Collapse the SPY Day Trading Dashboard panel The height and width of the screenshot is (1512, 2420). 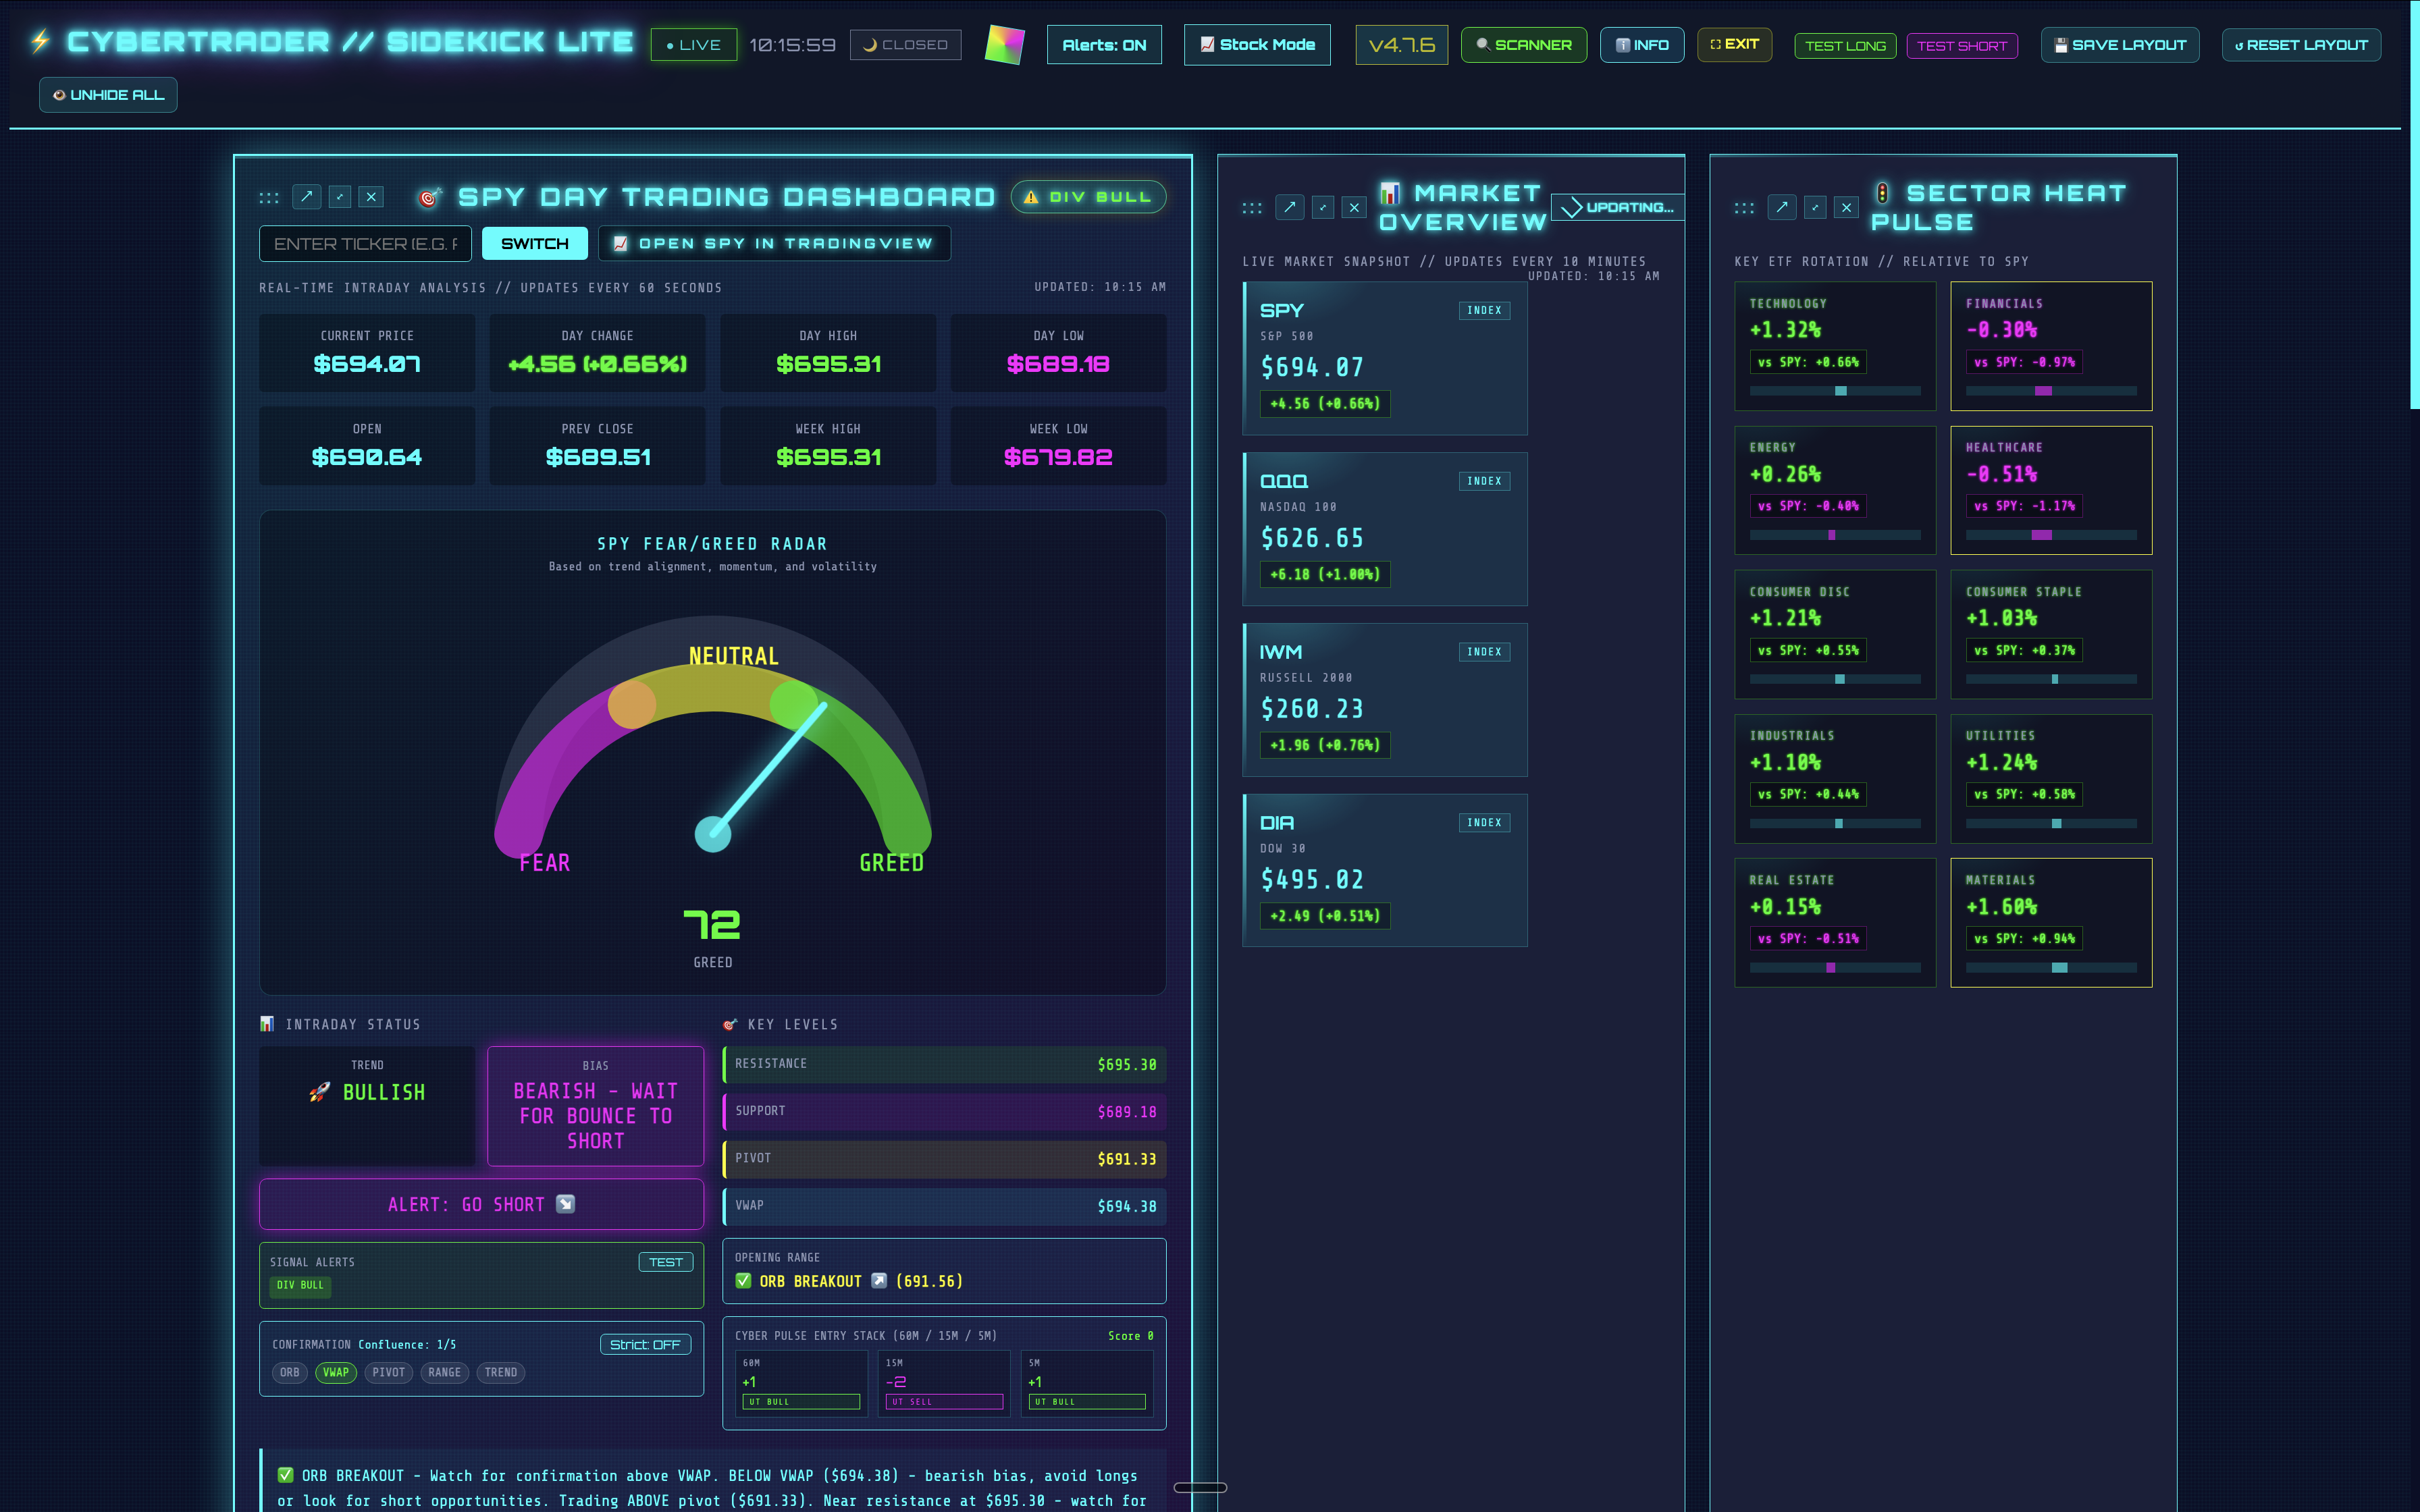click(340, 197)
